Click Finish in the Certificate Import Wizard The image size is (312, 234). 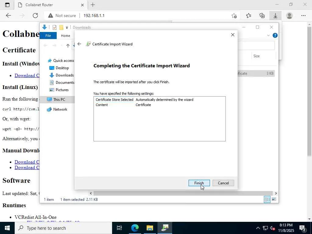pyautogui.click(x=199, y=183)
